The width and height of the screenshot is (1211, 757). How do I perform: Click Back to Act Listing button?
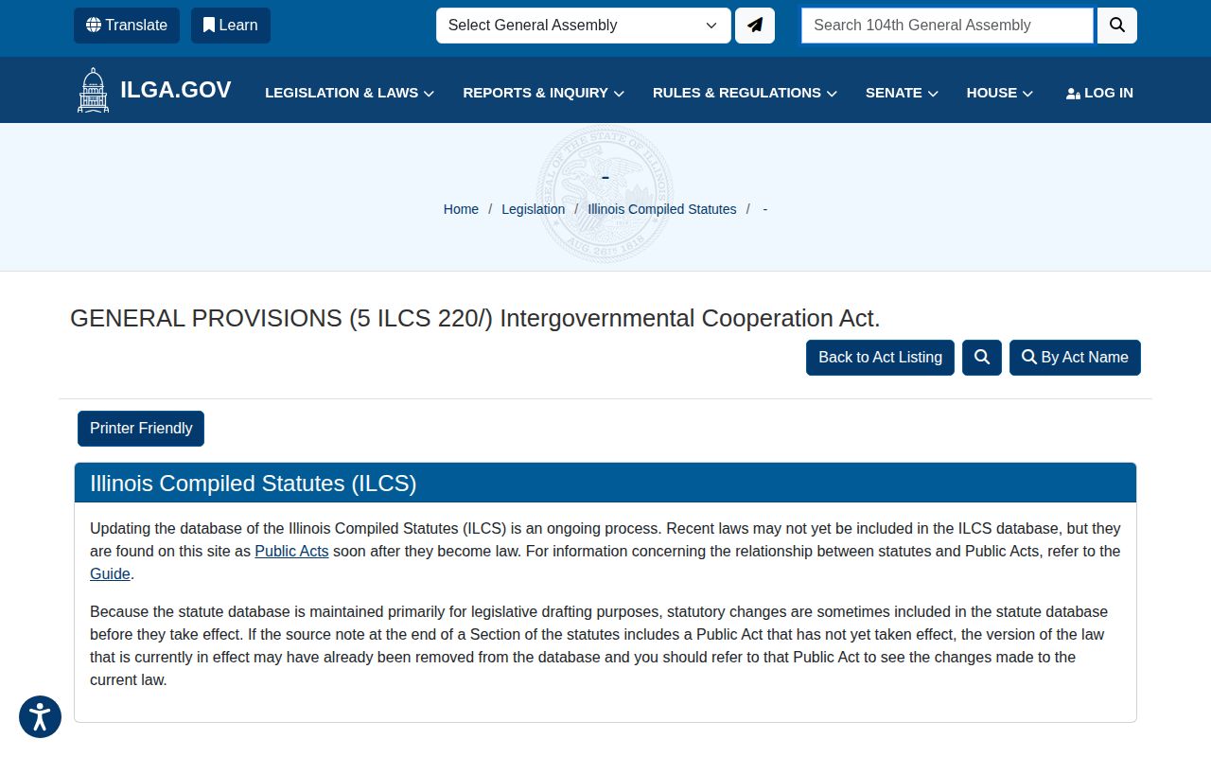point(880,358)
